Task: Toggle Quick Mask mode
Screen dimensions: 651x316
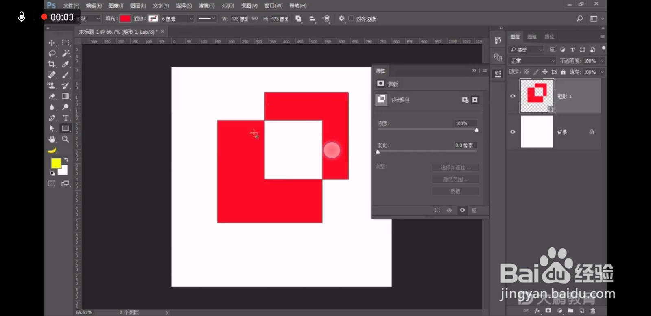Action: coord(52,184)
